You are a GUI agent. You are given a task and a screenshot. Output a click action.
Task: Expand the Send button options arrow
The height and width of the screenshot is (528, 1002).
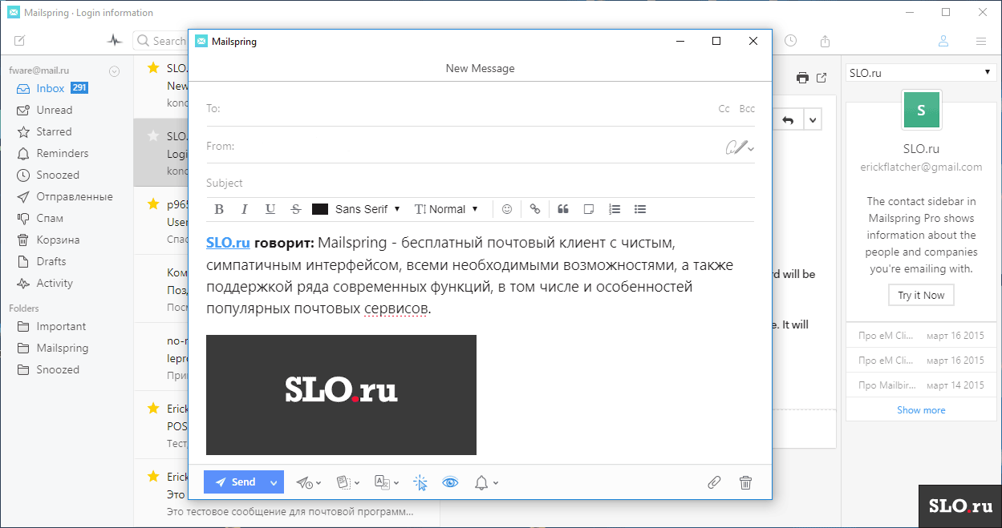[275, 482]
